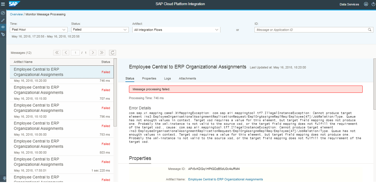Open the Time dropdown showing Past Hour
376x184 pixels.
pyautogui.click(x=38, y=30)
